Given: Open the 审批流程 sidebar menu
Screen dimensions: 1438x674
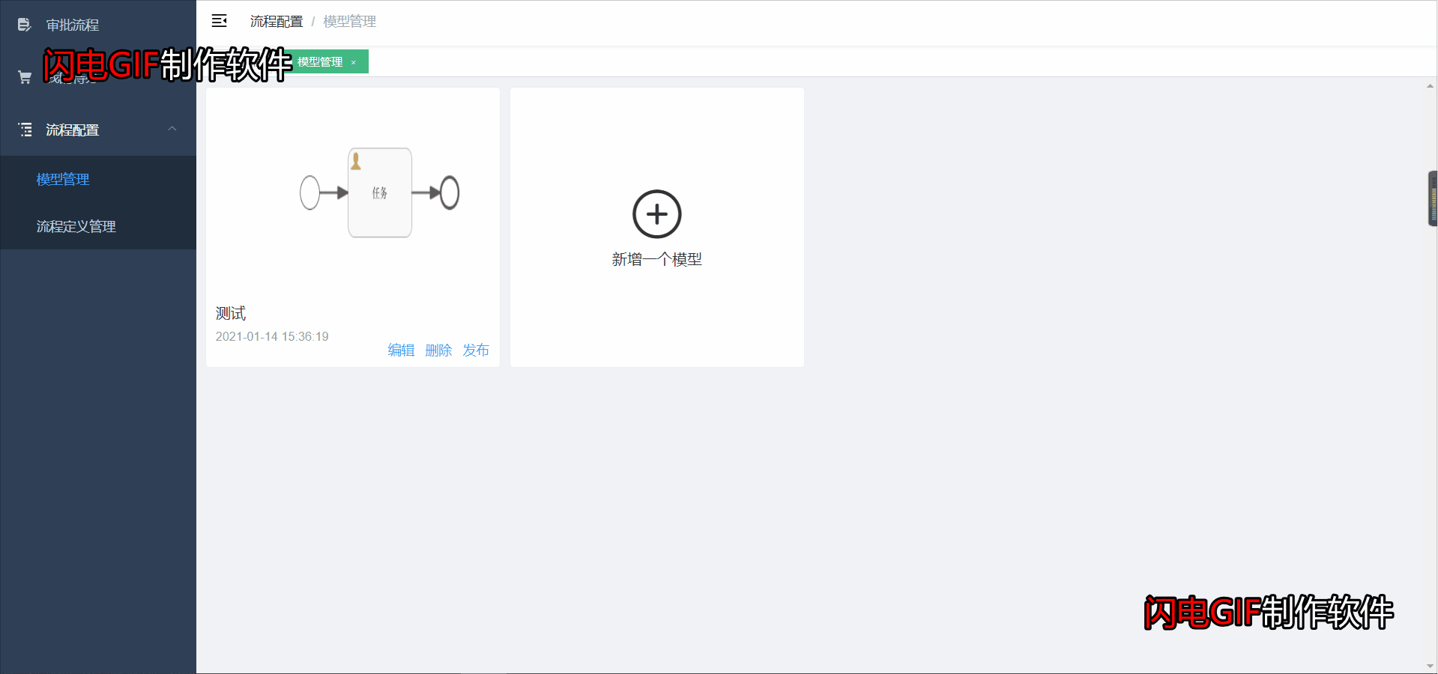Looking at the screenshot, I should tap(73, 25).
